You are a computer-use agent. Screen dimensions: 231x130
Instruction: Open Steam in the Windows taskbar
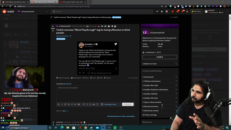point(91,127)
